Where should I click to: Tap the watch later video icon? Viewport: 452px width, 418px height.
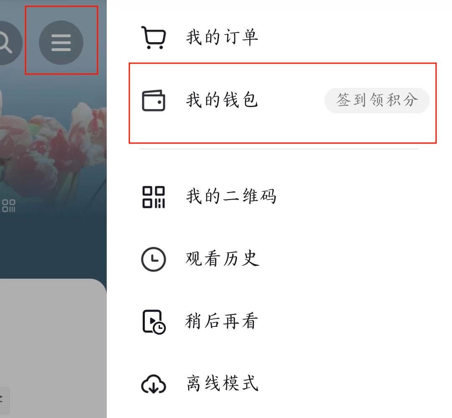154,322
